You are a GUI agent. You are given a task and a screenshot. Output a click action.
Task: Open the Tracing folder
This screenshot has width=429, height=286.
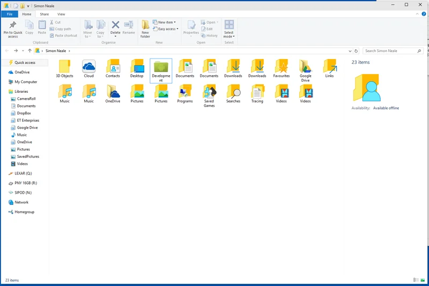click(x=257, y=94)
